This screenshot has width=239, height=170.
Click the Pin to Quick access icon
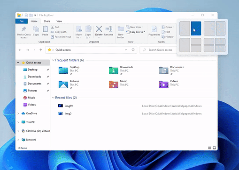click(x=24, y=29)
